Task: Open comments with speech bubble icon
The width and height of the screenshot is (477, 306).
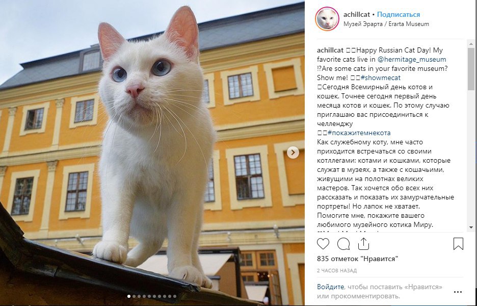Action: point(343,244)
